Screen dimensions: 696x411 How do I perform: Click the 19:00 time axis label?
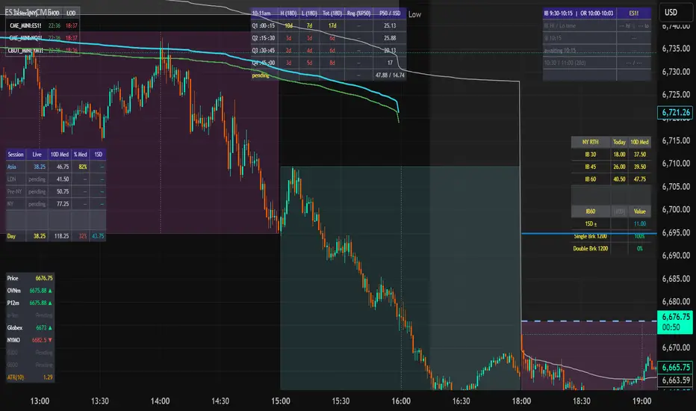coord(641,401)
